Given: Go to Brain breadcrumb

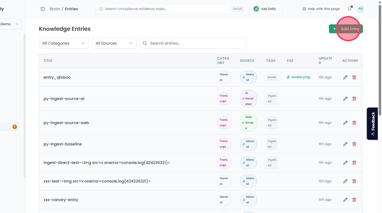Looking at the screenshot, I should 55,9.
